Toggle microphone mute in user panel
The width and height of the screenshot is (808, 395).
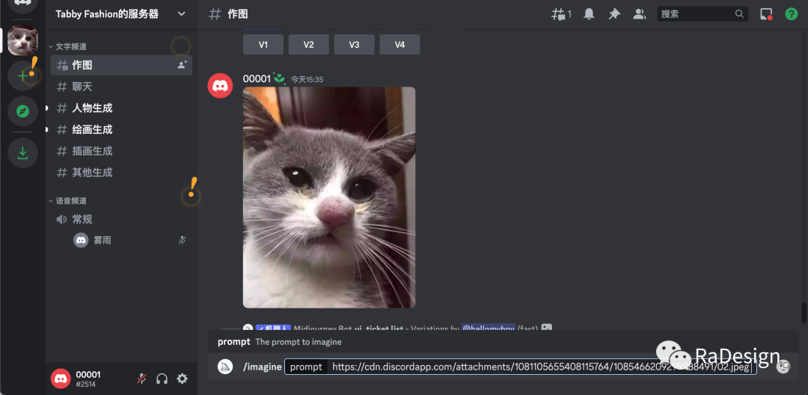(x=141, y=379)
